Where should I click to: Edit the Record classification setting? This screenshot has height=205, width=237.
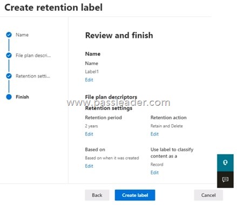coord(154,173)
